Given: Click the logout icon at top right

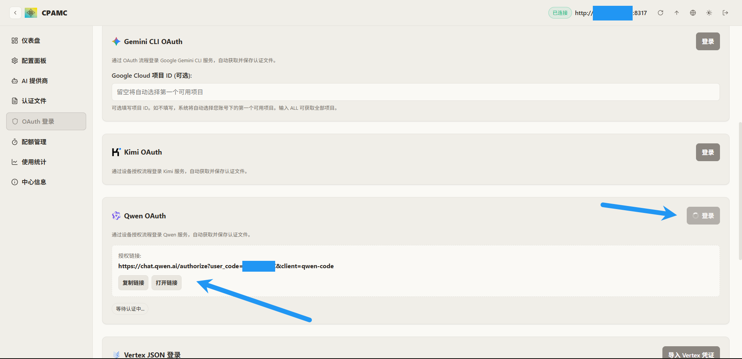Looking at the screenshot, I should click(x=725, y=13).
